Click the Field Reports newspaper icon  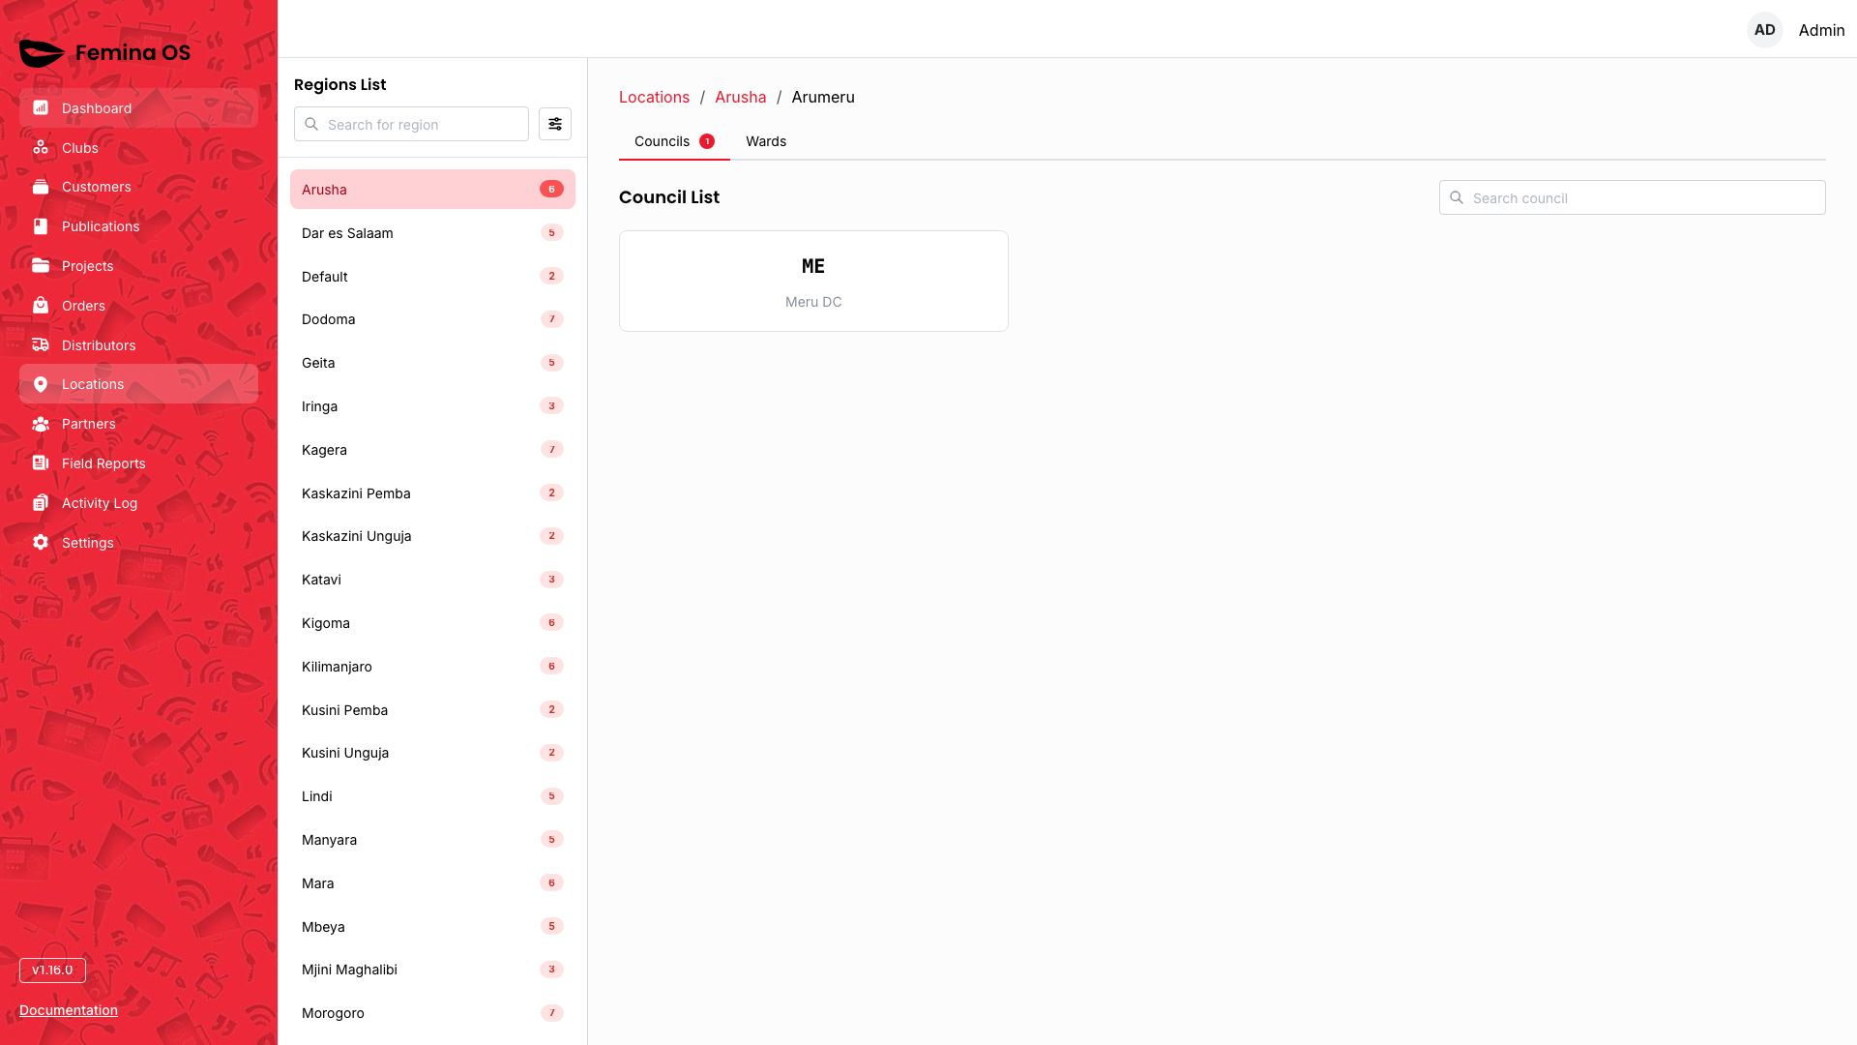(41, 463)
